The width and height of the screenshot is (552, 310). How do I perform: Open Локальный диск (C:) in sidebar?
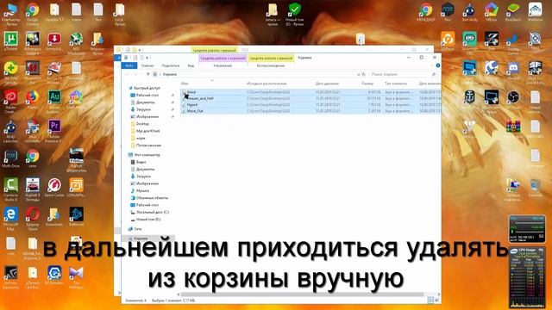click(x=150, y=212)
